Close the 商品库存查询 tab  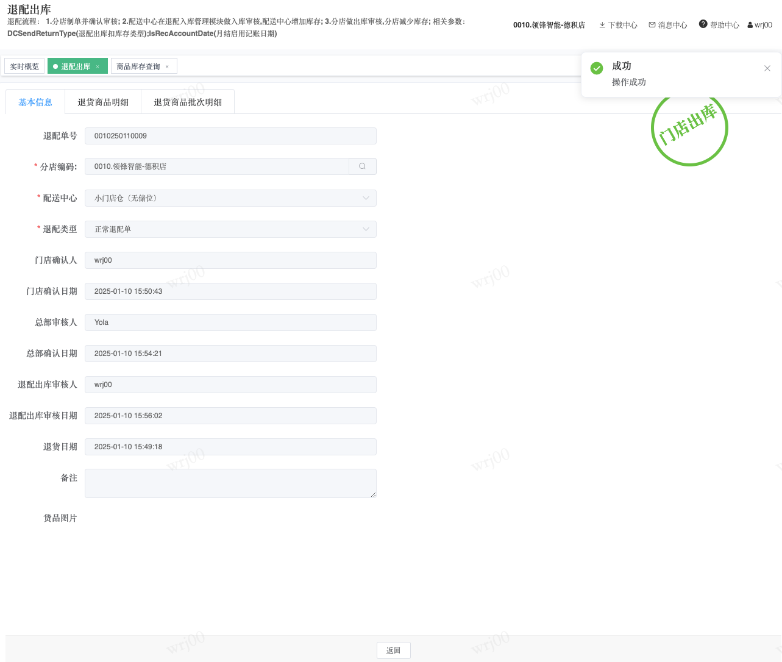167,66
